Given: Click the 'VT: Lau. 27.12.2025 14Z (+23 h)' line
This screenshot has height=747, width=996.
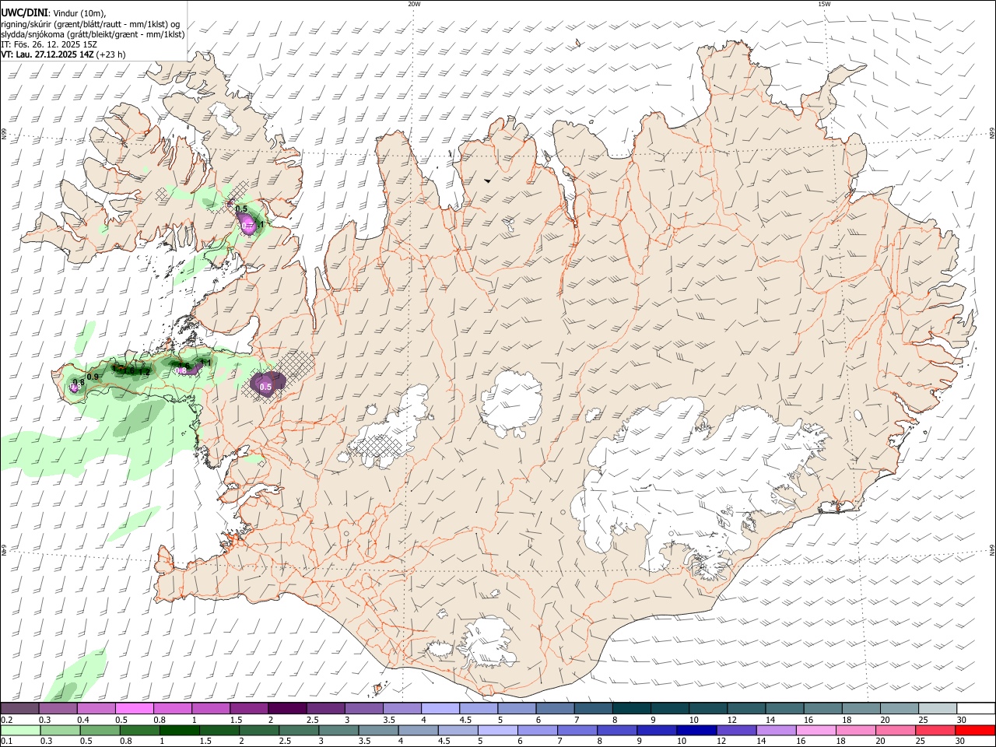Looking at the screenshot, I should 63,54.
